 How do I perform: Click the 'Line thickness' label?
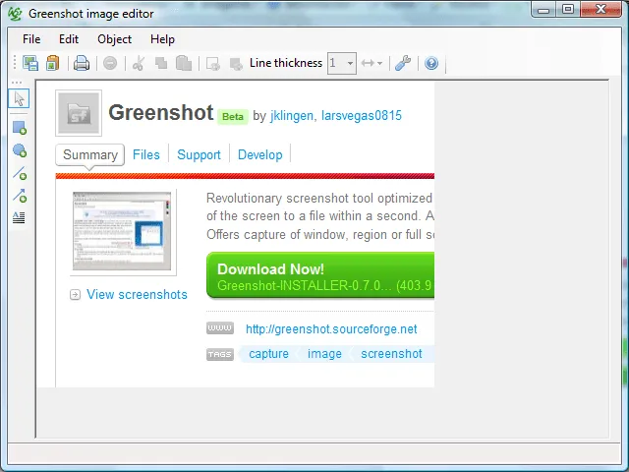[x=286, y=63]
